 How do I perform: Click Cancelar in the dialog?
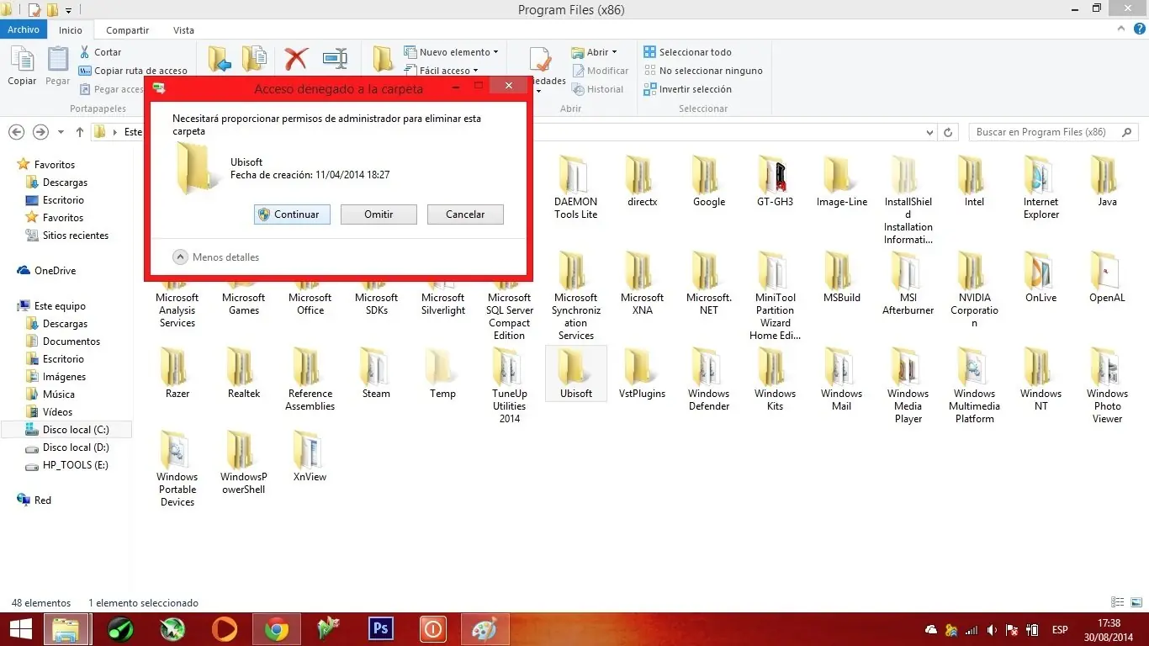465,214
